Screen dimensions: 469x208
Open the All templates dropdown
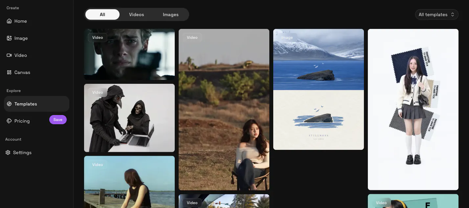[x=437, y=14]
